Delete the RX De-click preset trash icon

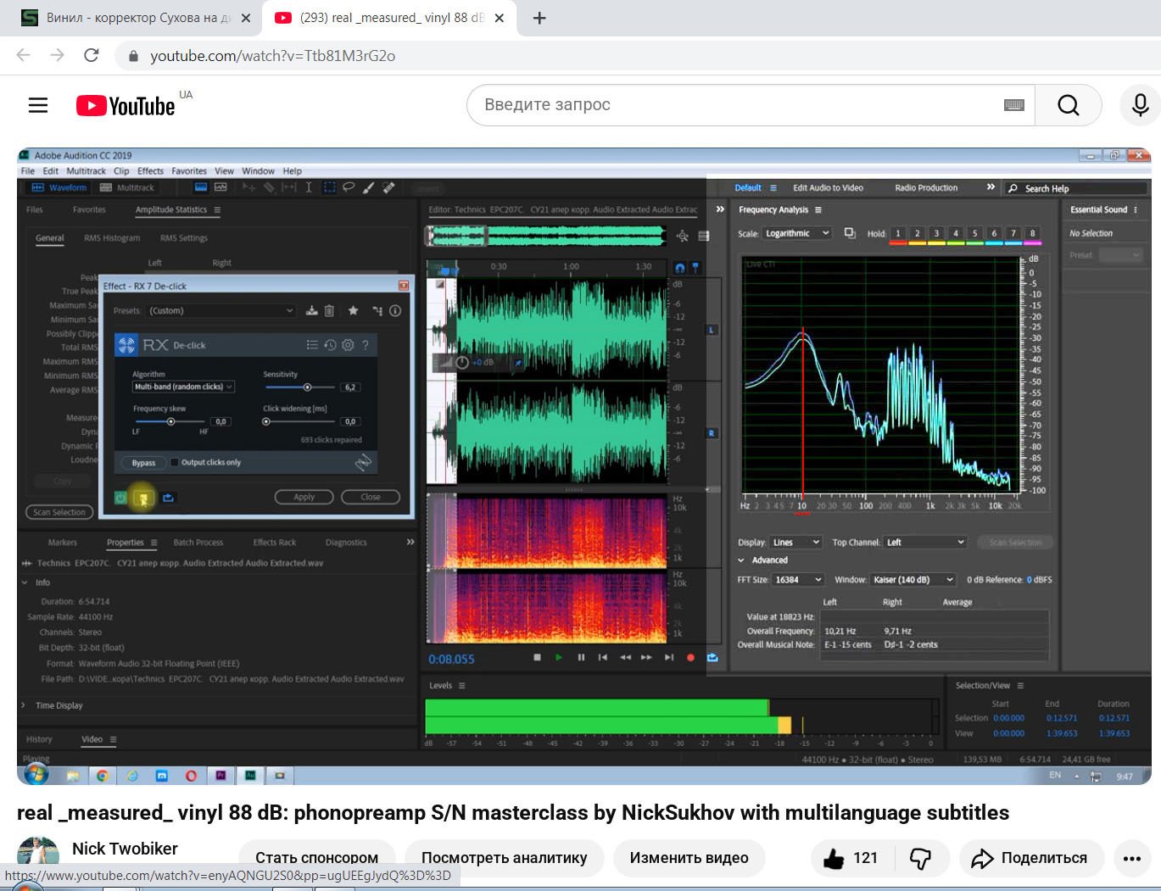330,311
